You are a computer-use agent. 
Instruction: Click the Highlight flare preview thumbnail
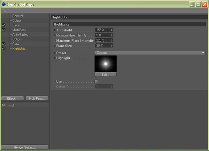tap(106, 64)
